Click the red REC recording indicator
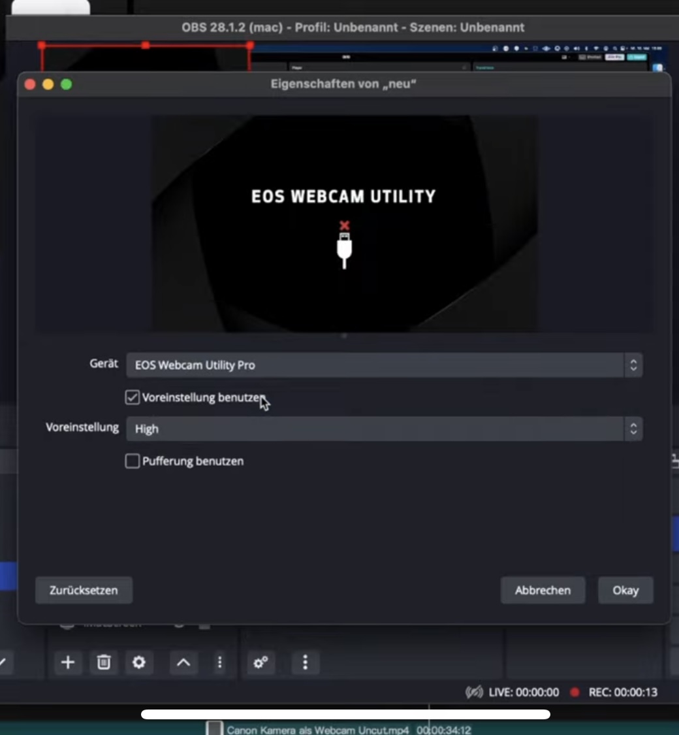This screenshot has height=735, width=679. pos(575,692)
